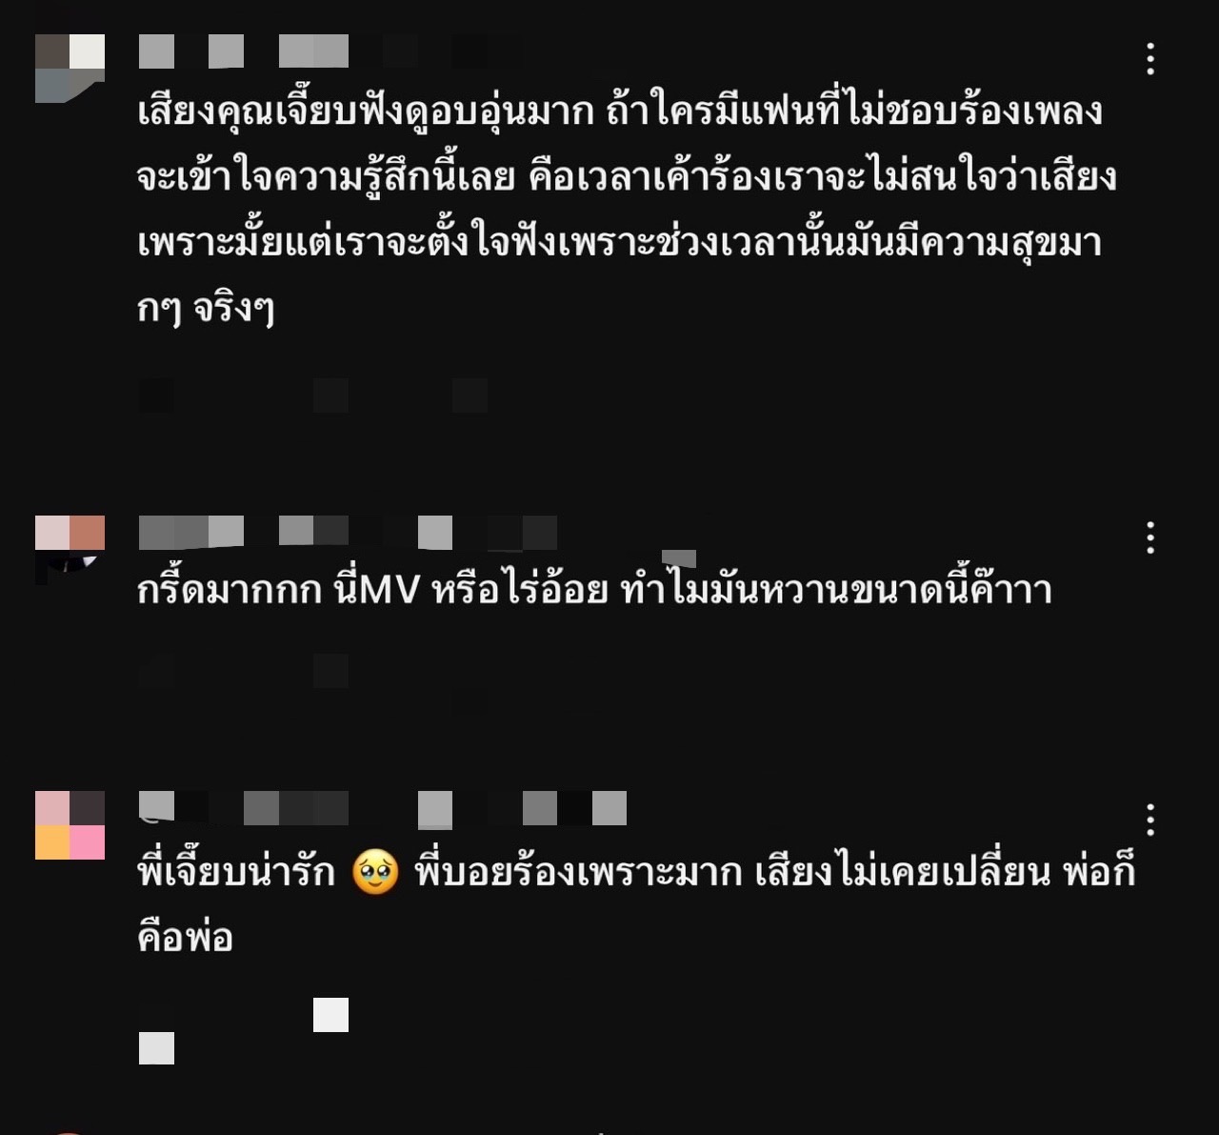Image resolution: width=1219 pixels, height=1135 pixels.
Task: Tap the teary-eyed emoji in third comment
Action: tap(375, 872)
